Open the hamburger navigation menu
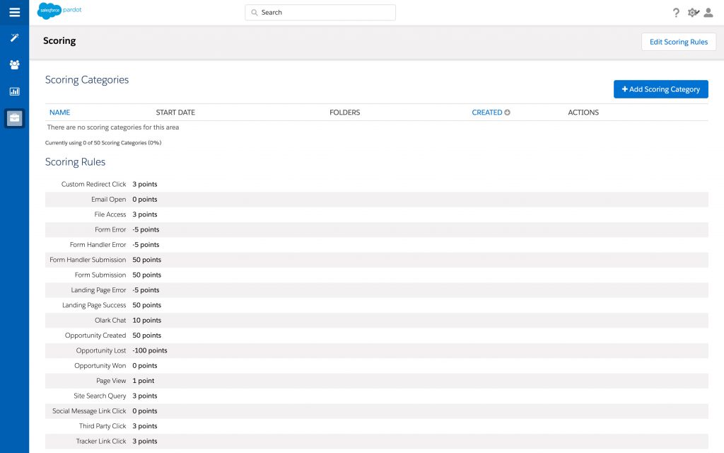This screenshot has height=453, width=724. tap(14, 13)
